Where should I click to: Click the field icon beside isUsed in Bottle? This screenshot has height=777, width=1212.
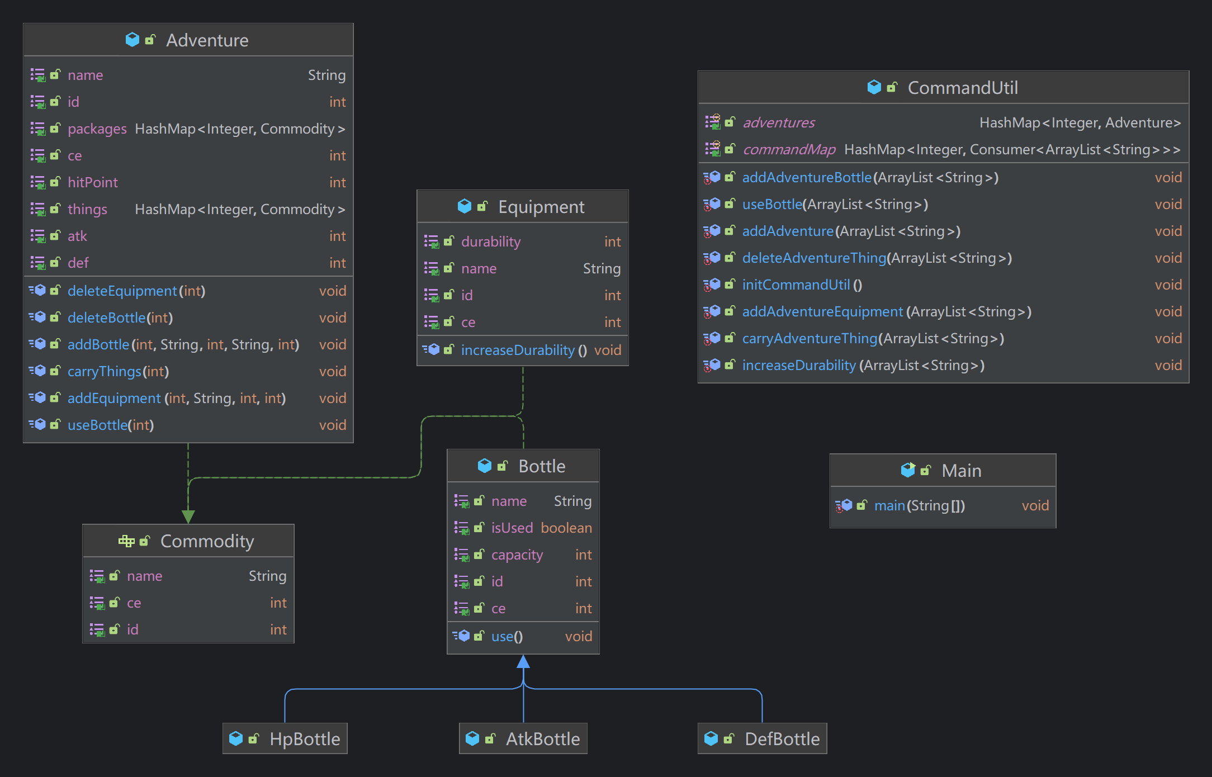461,528
